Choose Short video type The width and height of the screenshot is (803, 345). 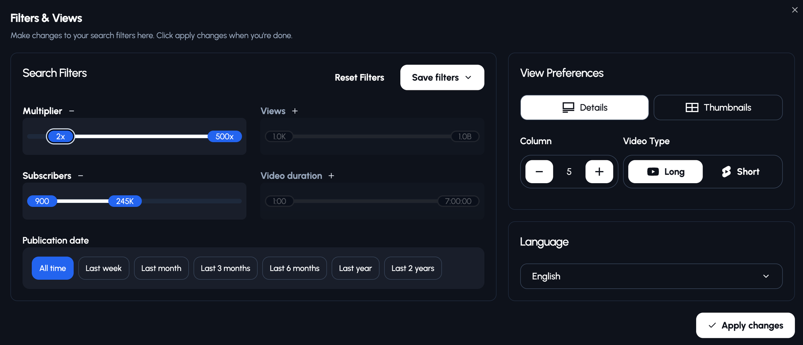pyautogui.click(x=741, y=172)
